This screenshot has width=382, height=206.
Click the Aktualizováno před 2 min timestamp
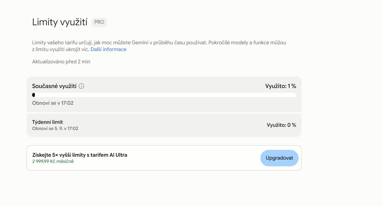coord(61,62)
